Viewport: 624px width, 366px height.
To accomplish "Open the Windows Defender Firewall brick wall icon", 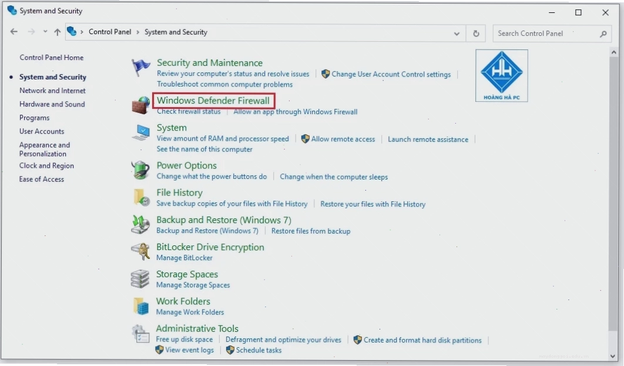I will click(x=141, y=105).
